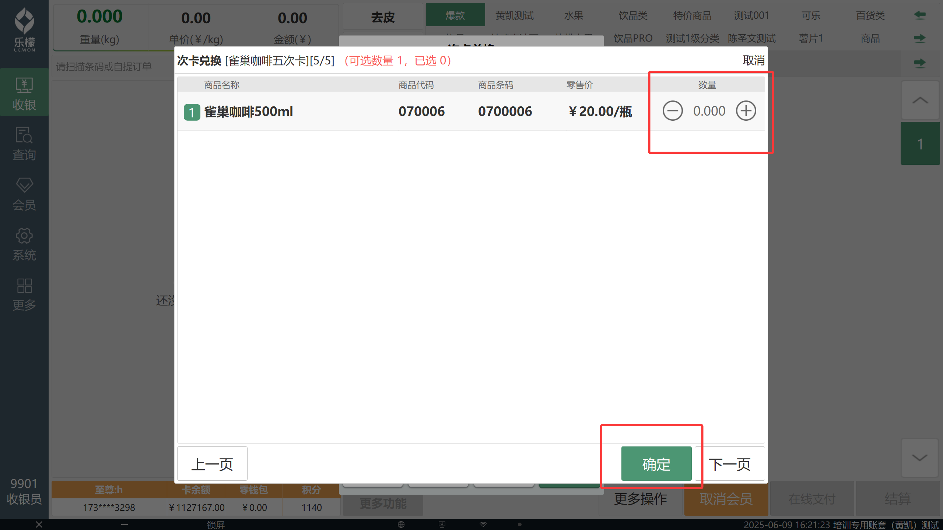Select the 饮品类 category tab
The width and height of the screenshot is (943, 530).
click(633, 15)
